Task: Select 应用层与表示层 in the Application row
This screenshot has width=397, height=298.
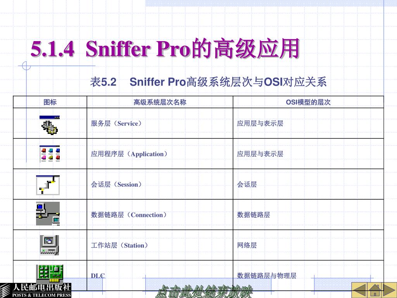Action: tap(260, 154)
